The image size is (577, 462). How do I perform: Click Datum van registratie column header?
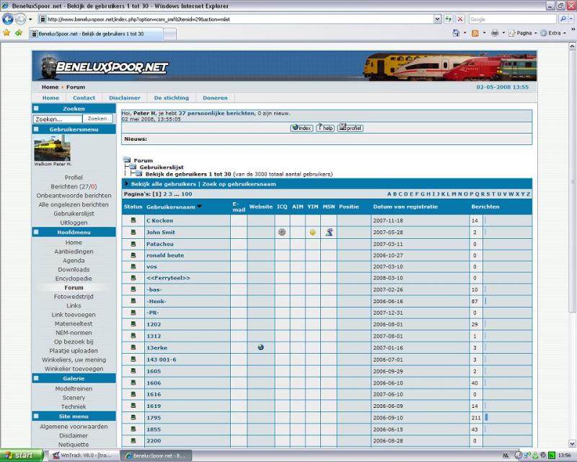[x=405, y=206]
